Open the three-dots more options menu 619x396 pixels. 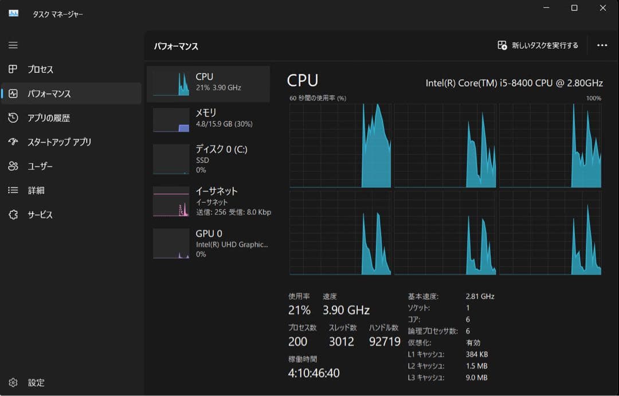[x=602, y=45]
